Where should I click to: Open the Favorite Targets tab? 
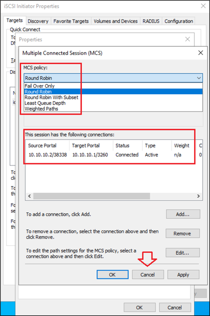tap(71, 21)
